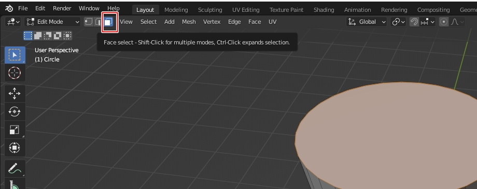477x189 pixels.
Task: Switch to the Rendering workspace tab
Action: pos(394,10)
